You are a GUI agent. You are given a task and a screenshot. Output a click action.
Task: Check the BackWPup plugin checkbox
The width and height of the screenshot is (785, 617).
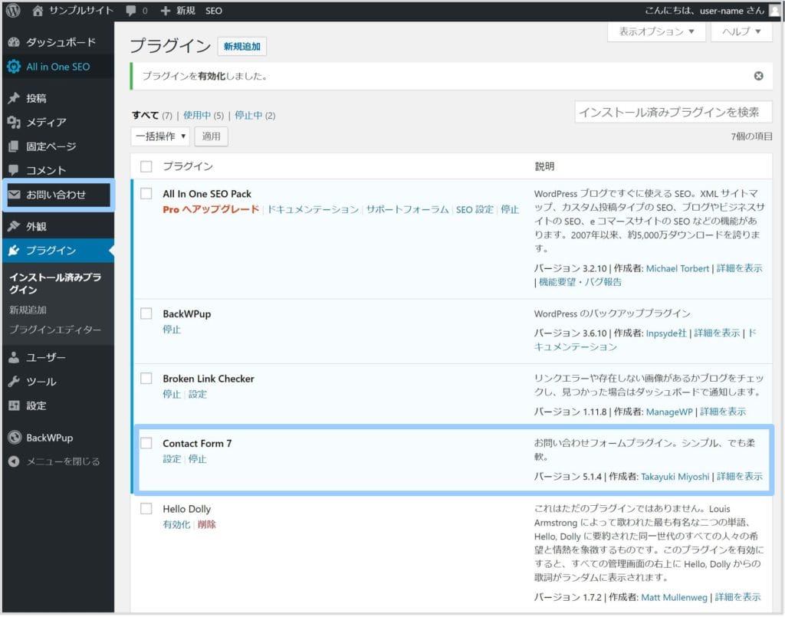coord(146,313)
